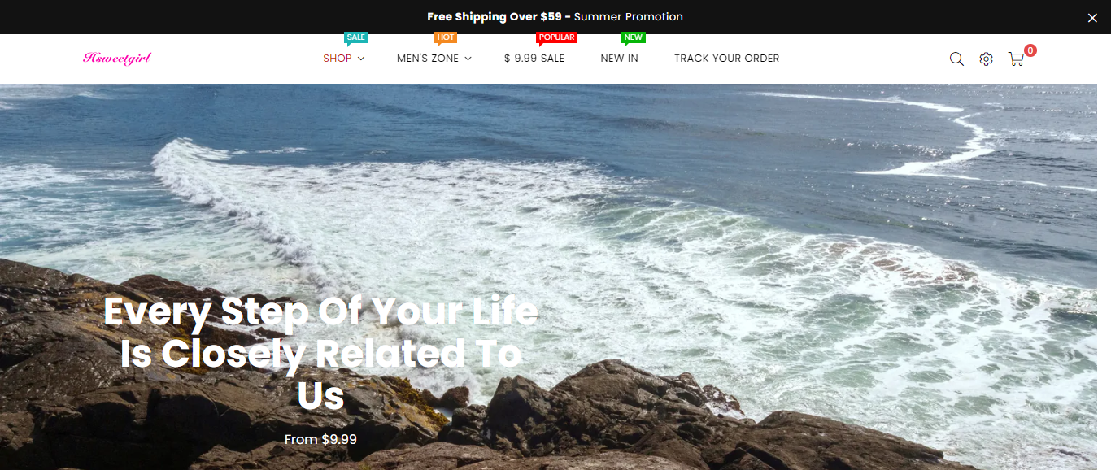Click the red POPULAR badge
Screen dimensions: 1111x470
click(556, 37)
